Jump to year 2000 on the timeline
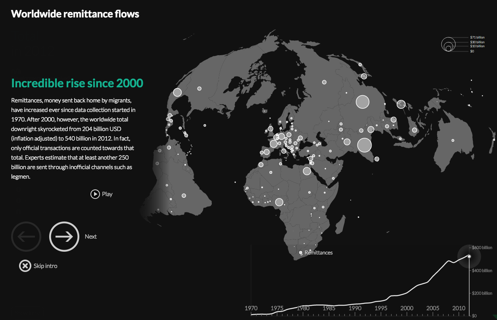 [x=407, y=308]
